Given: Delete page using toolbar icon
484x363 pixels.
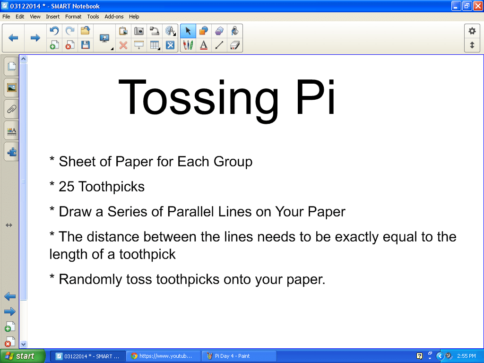Looking at the screenshot, I should coord(70,45).
